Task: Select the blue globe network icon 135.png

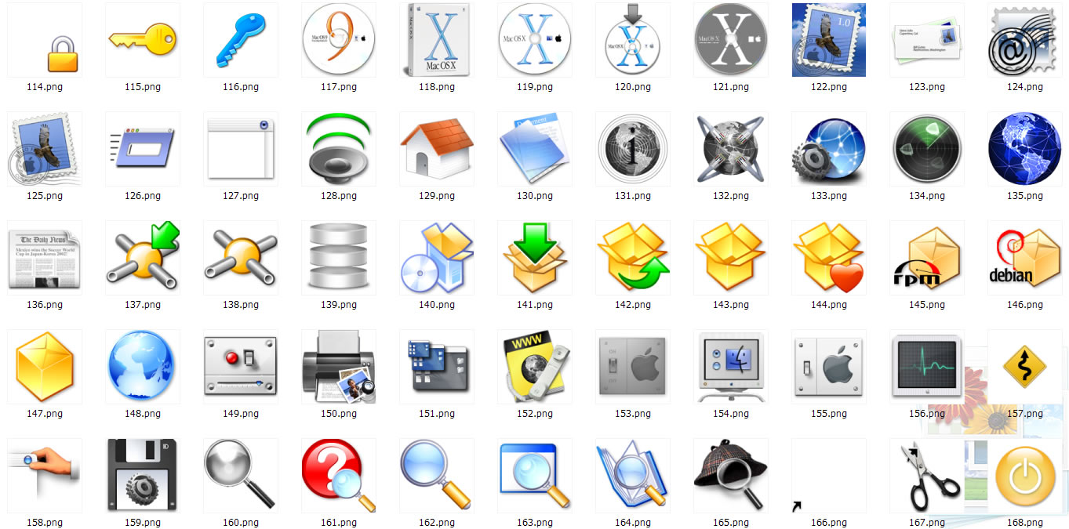Action: coord(1025,149)
